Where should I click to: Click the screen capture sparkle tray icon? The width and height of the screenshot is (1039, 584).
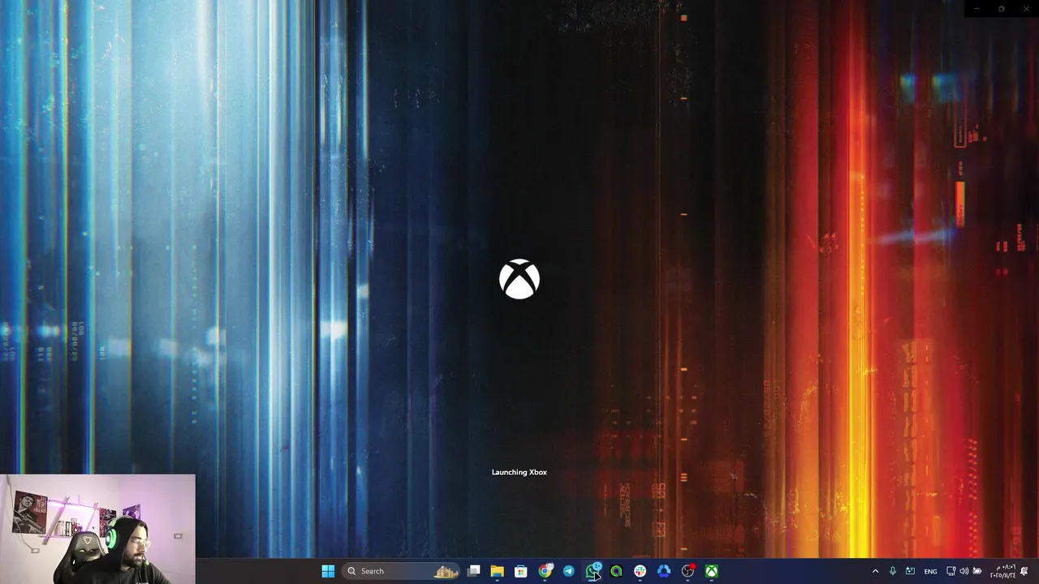(x=910, y=571)
